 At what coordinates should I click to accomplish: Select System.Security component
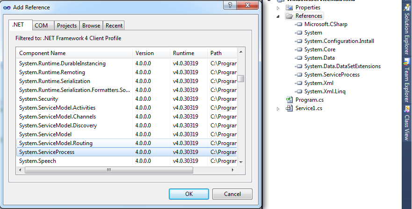(126, 99)
